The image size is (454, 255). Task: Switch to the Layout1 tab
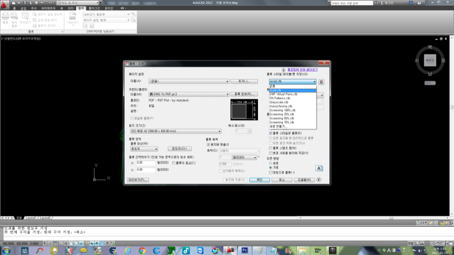click(31, 218)
